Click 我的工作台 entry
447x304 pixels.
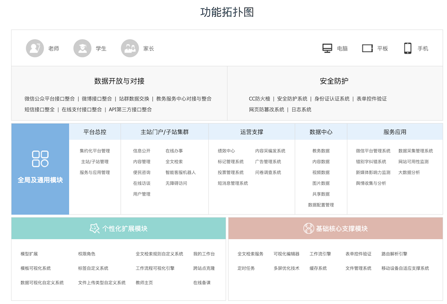(x=204, y=254)
